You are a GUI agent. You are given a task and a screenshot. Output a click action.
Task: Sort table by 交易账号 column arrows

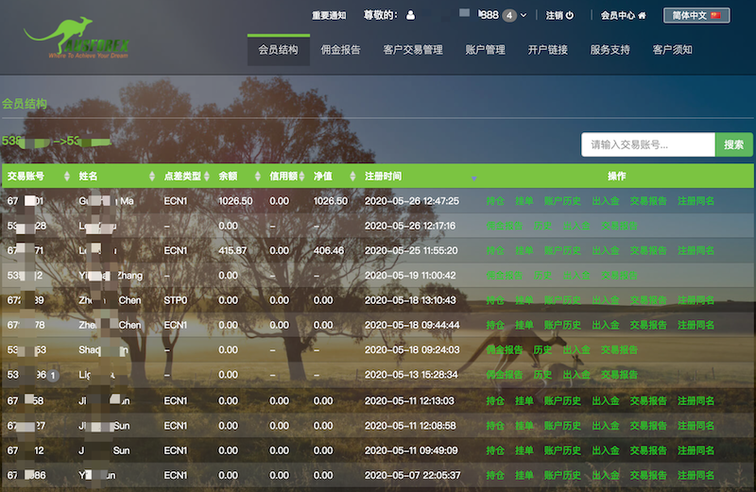click(x=66, y=177)
